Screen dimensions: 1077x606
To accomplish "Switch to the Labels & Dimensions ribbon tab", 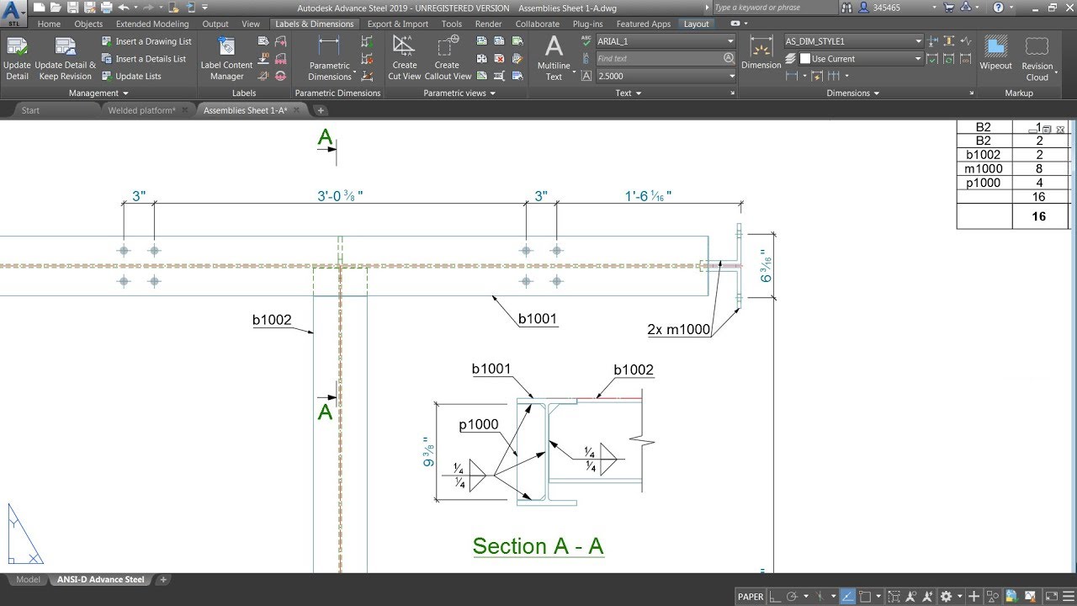I will click(x=314, y=24).
